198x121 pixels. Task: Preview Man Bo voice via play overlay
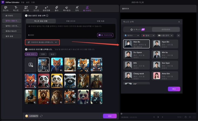point(128,44)
